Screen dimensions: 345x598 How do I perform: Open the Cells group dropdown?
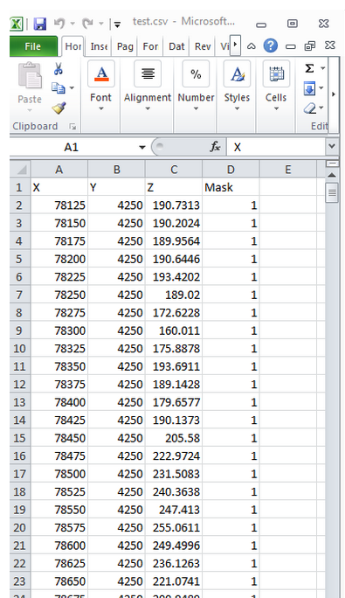pos(276,108)
